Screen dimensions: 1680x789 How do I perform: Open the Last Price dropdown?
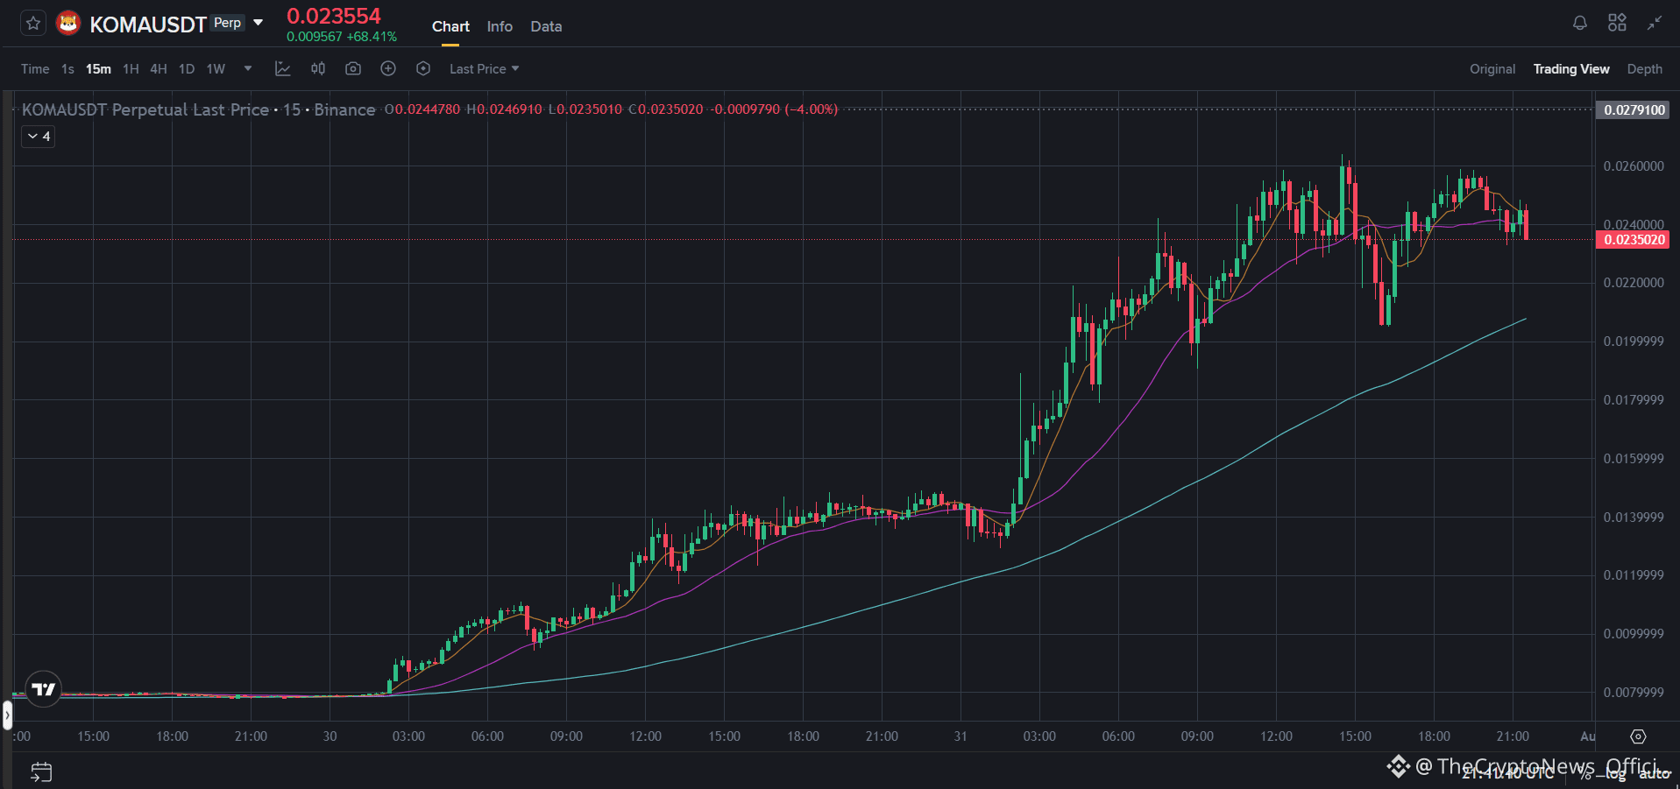tap(485, 69)
